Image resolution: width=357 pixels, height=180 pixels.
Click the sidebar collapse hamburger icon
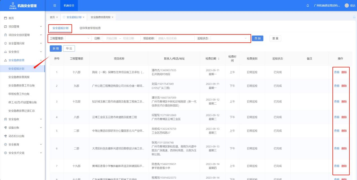[55, 6]
